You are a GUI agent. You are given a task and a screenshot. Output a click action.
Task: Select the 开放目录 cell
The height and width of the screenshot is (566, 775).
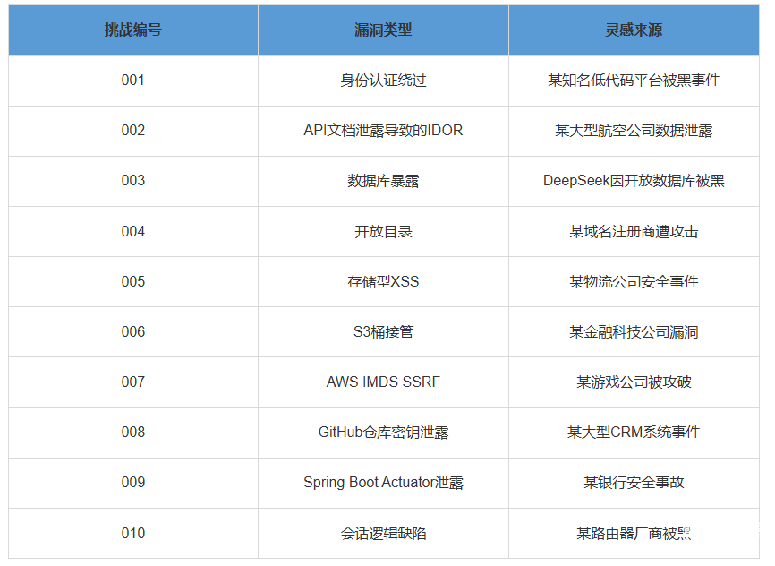(383, 232)
